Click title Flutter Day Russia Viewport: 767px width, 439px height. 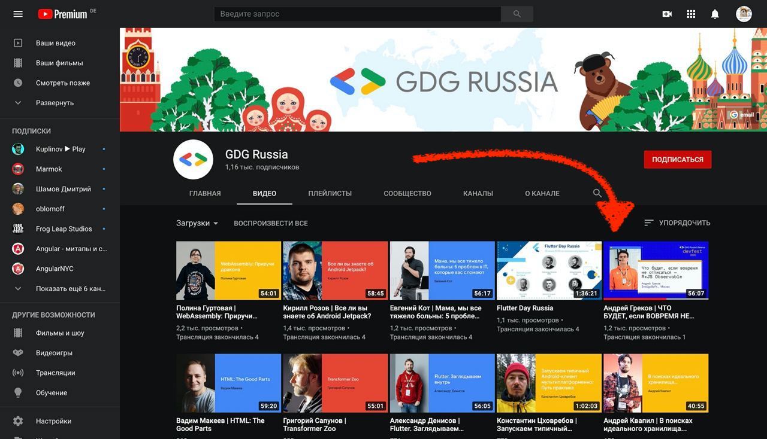525,308
